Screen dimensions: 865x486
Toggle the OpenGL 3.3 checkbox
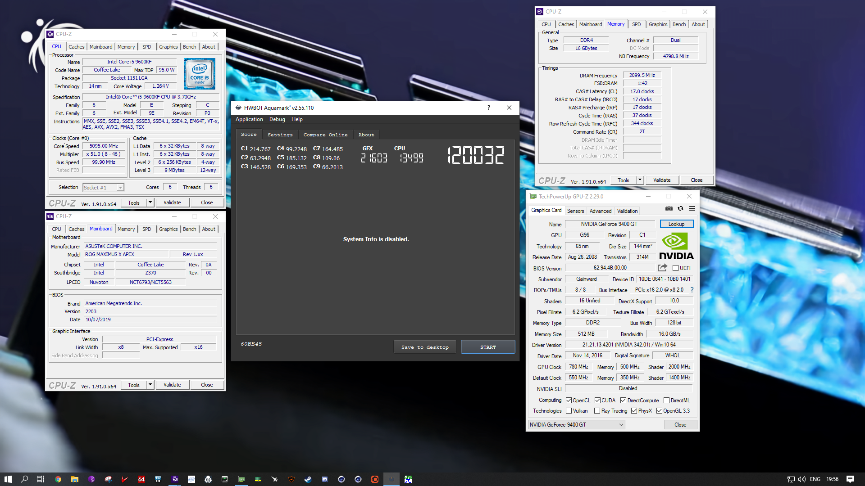coord(659,411)
